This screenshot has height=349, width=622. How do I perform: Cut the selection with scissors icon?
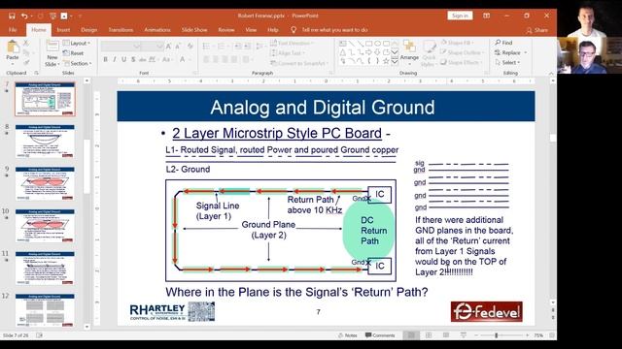tap(26, 43)
